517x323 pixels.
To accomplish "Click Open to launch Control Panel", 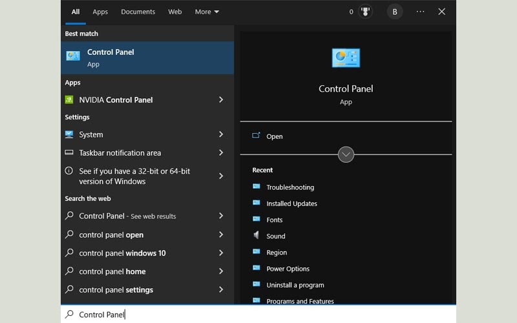I will [274, 136].
